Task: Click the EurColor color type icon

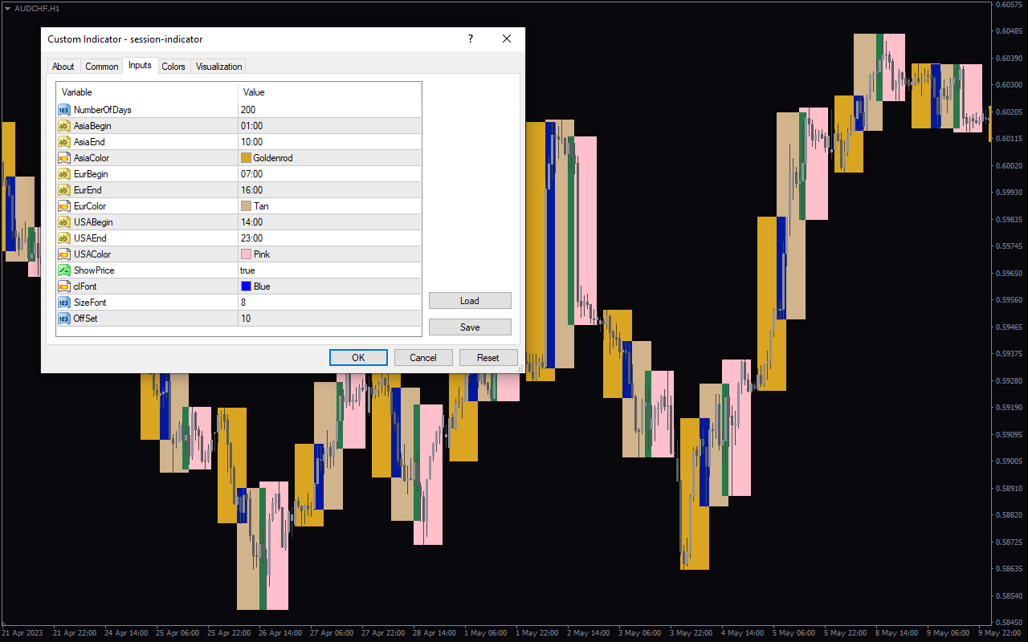Action: click(x=63, y=206)
